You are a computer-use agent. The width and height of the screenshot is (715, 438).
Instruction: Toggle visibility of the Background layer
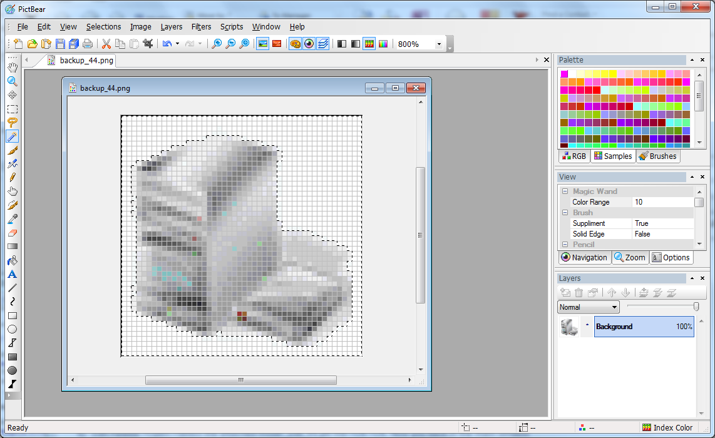click(x=587, y=326)
